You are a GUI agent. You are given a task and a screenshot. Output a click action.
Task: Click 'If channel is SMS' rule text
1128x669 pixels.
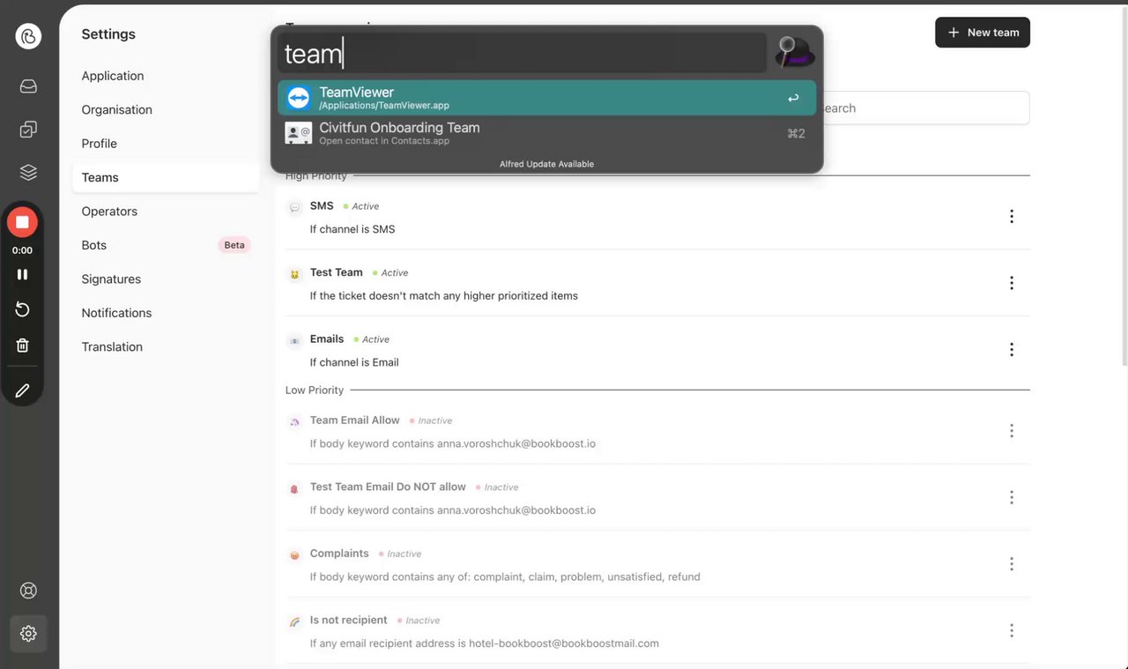pos(352,229)
